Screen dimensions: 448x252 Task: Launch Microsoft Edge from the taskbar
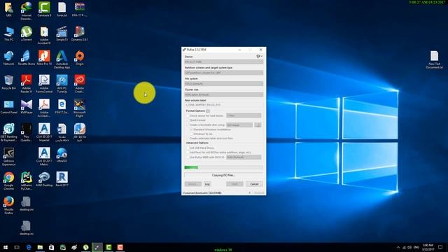coord(29,247)
